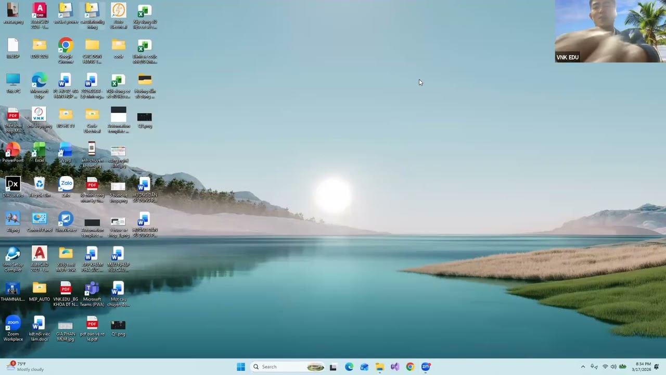
Task: Open the cong nghe BIM.jpg image
Action: [x=118, y=156]
